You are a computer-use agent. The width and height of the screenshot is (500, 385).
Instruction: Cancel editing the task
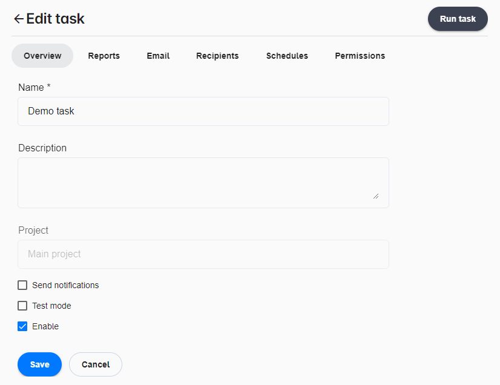pos(95,364)
